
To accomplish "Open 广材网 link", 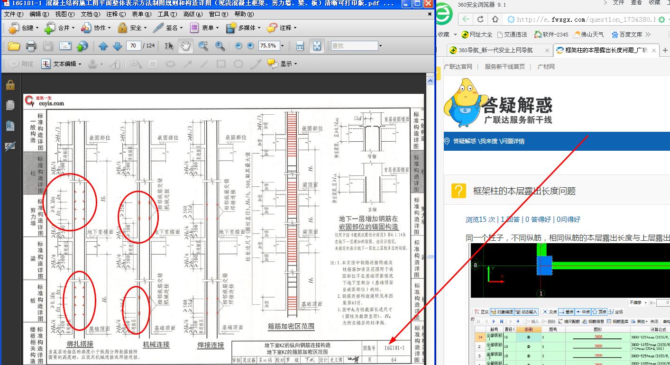I will (x=546, y=67).
